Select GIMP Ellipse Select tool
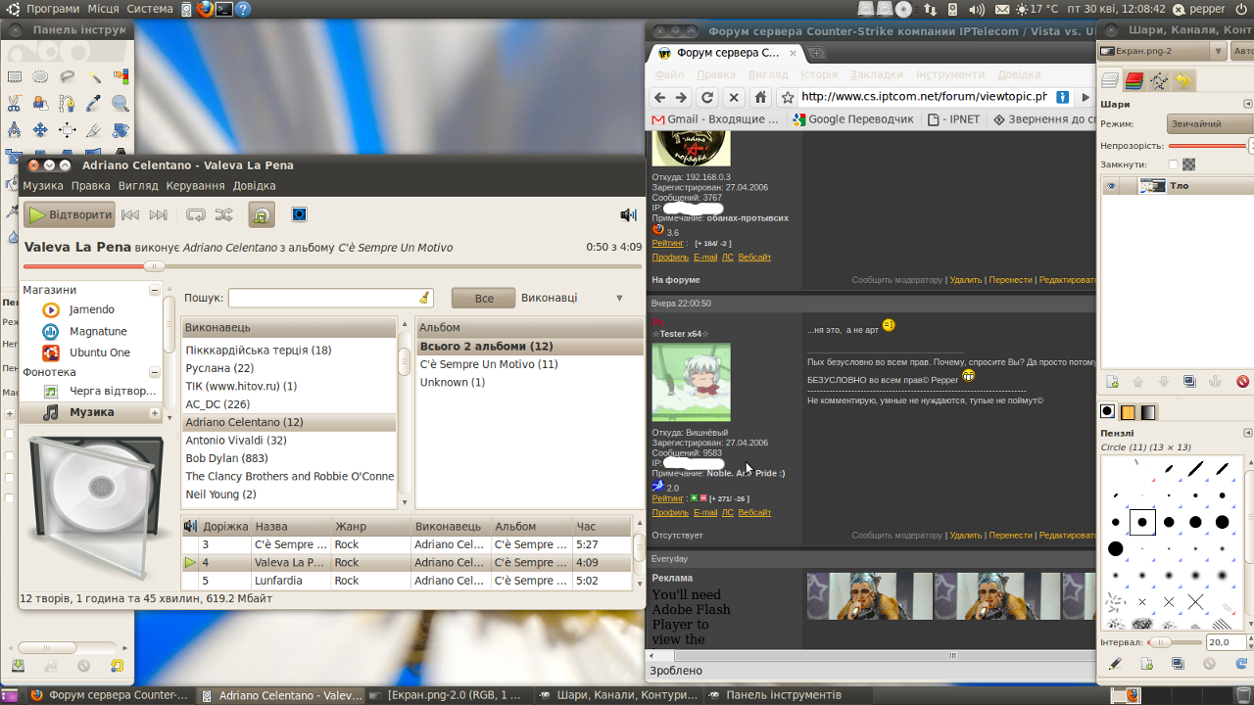The image size is (1254, 705). tap(40, 76)
